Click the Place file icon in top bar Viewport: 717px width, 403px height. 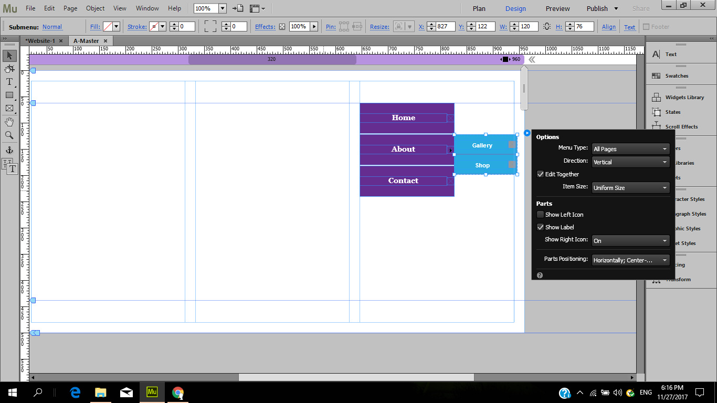point(238,8)
